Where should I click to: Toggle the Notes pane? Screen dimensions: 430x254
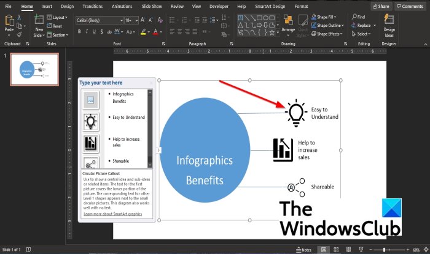click(302, 250)
